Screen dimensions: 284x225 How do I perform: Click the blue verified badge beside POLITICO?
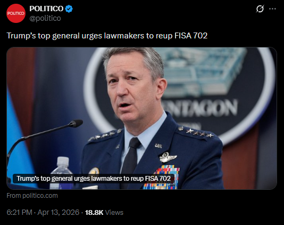[69, 9]
